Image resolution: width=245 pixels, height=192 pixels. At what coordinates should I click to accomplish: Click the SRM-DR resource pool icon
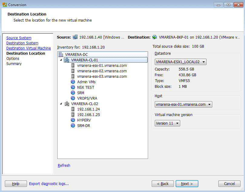point(73,125)
